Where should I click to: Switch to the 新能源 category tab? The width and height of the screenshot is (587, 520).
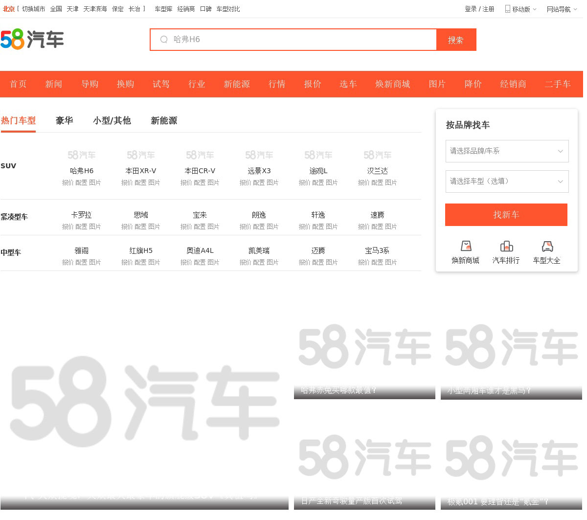[164, 121]
